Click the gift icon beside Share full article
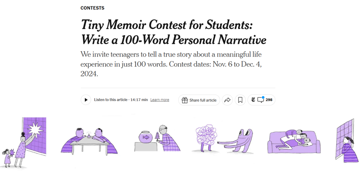Screen dimensions: 362x171 [x=185, y=100]
